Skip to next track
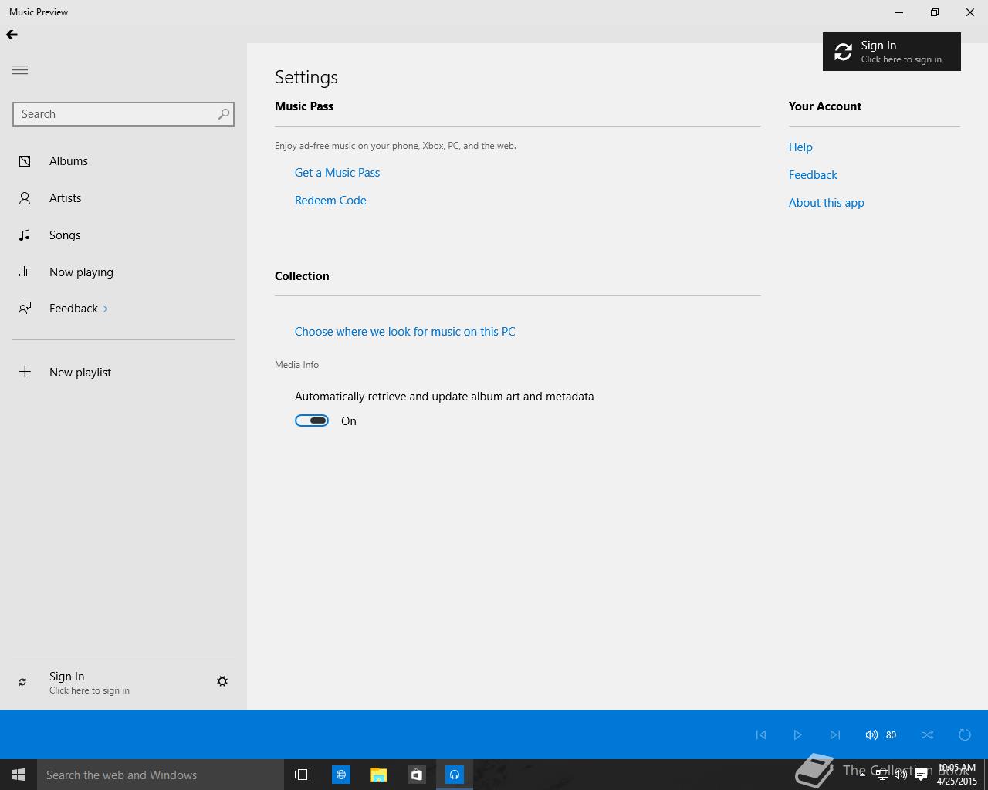Screen dimensions: 988x790 pyautogui.click(x=834, y=735)
